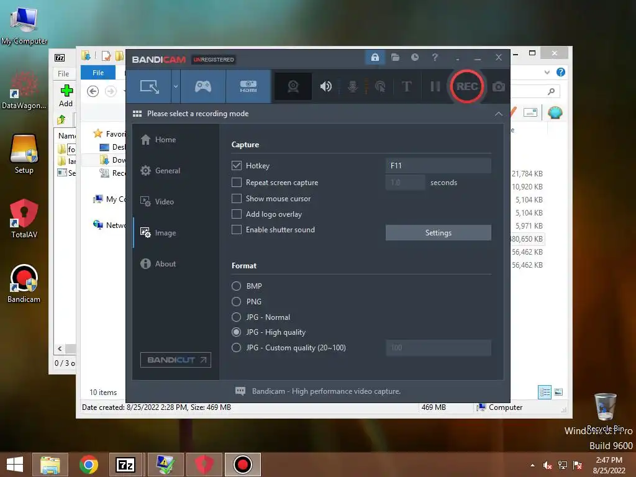Open TotalAV desktop shortcut

[x=24, y=219]
